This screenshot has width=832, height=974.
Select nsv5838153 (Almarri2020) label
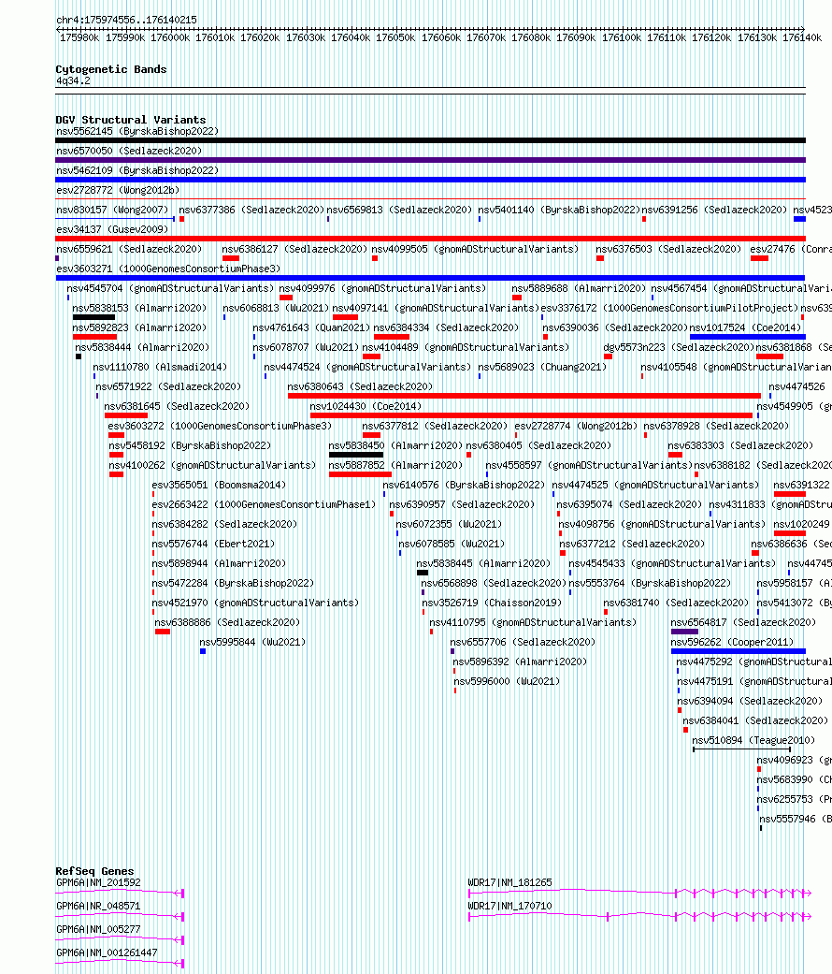point(139,308)
